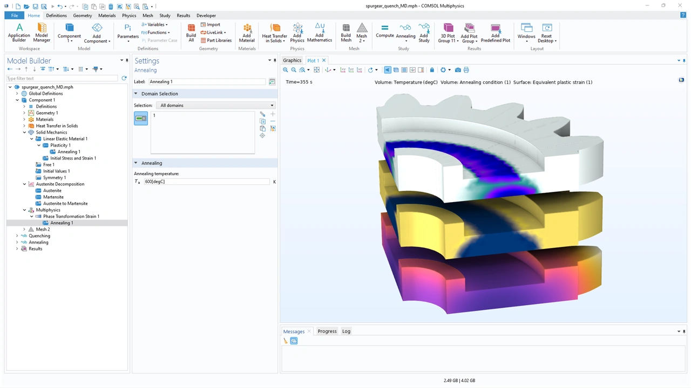Open the Selection 'All domains' dropdown
Image resolution: width=691 pixels, height=388 pixels.
click(x=216, y=106)
